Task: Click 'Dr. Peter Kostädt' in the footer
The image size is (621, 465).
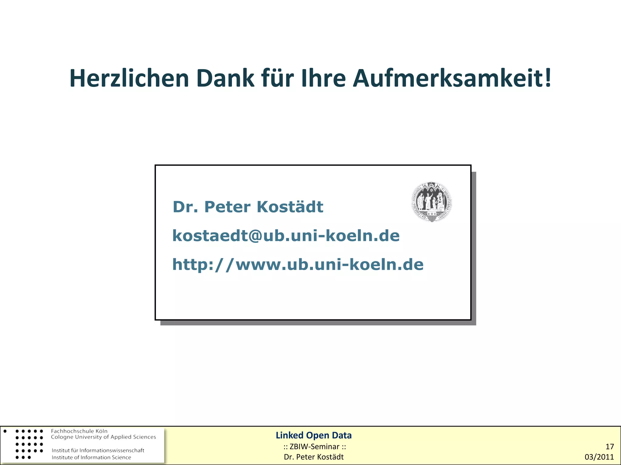Action: coord(314,457)
